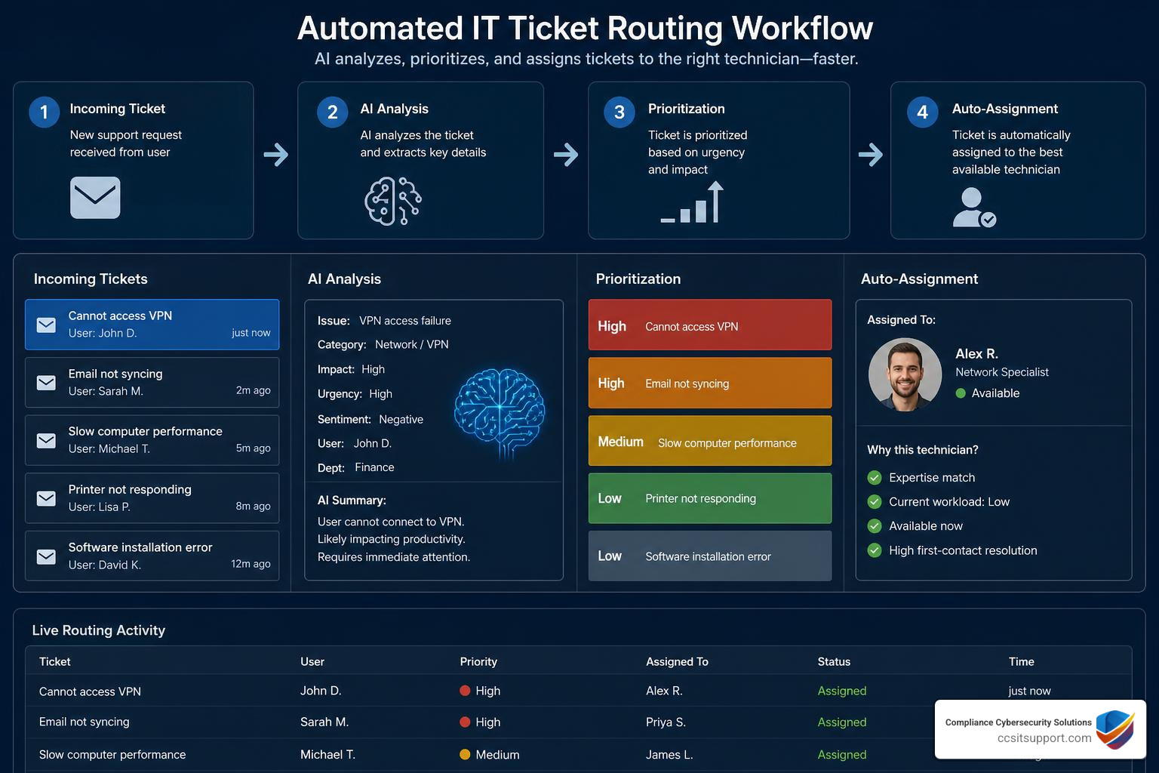Click green Available status dot

961,393
